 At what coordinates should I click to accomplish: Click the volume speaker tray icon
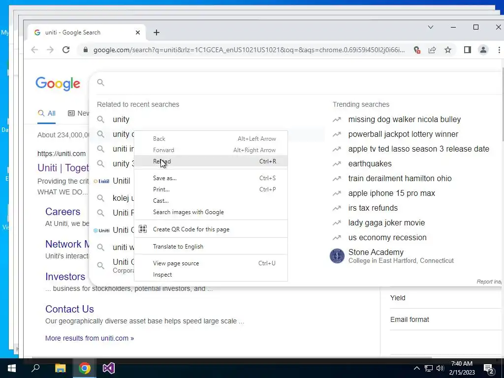tap(440, 368)
